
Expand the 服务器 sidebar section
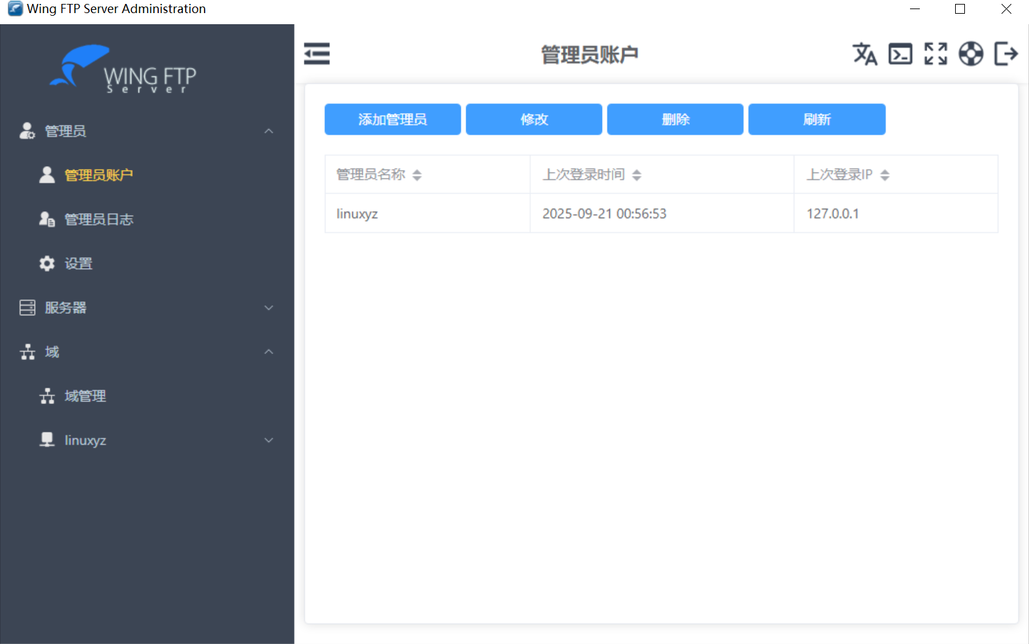[x=269, y=308]
